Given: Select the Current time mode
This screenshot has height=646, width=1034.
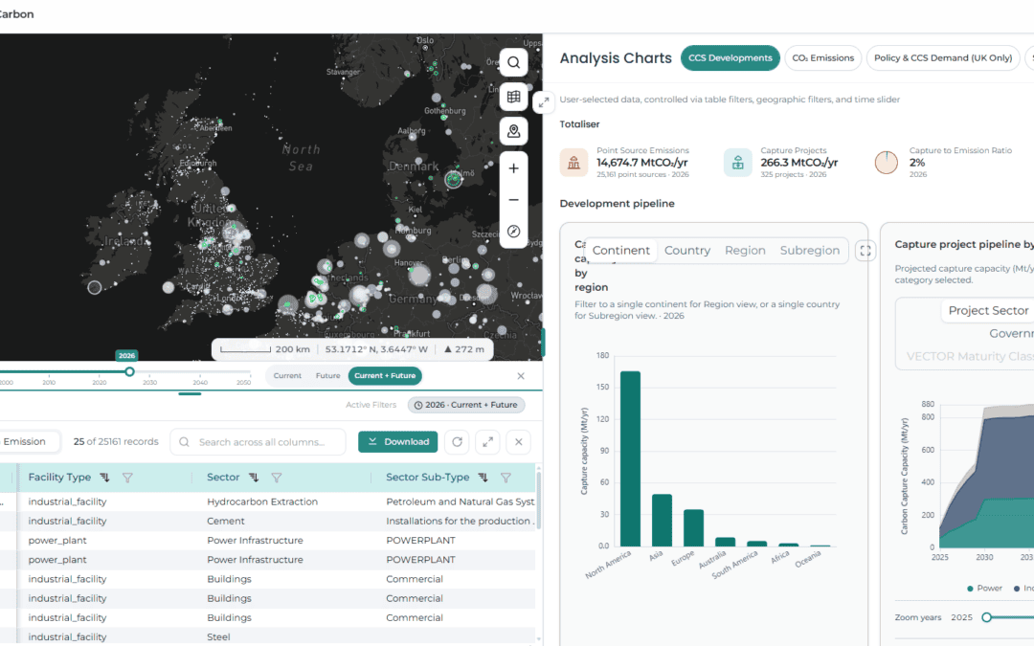Looking at the screenshot, I should 287,376.
